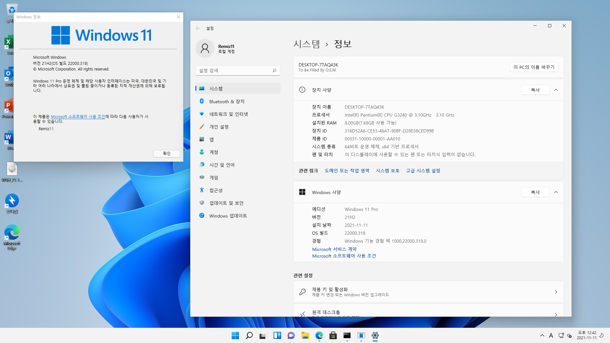Open Microsoft Edge from taskbar

click(x=319, y=335)
